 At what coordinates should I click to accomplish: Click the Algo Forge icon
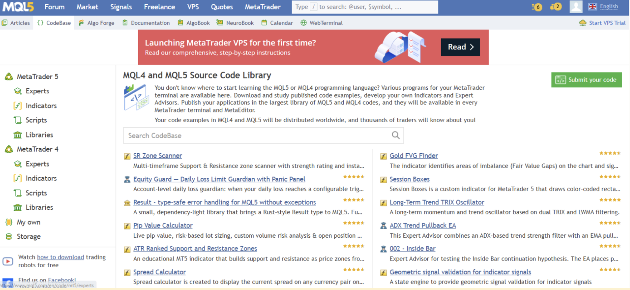(x=81, y=23)
